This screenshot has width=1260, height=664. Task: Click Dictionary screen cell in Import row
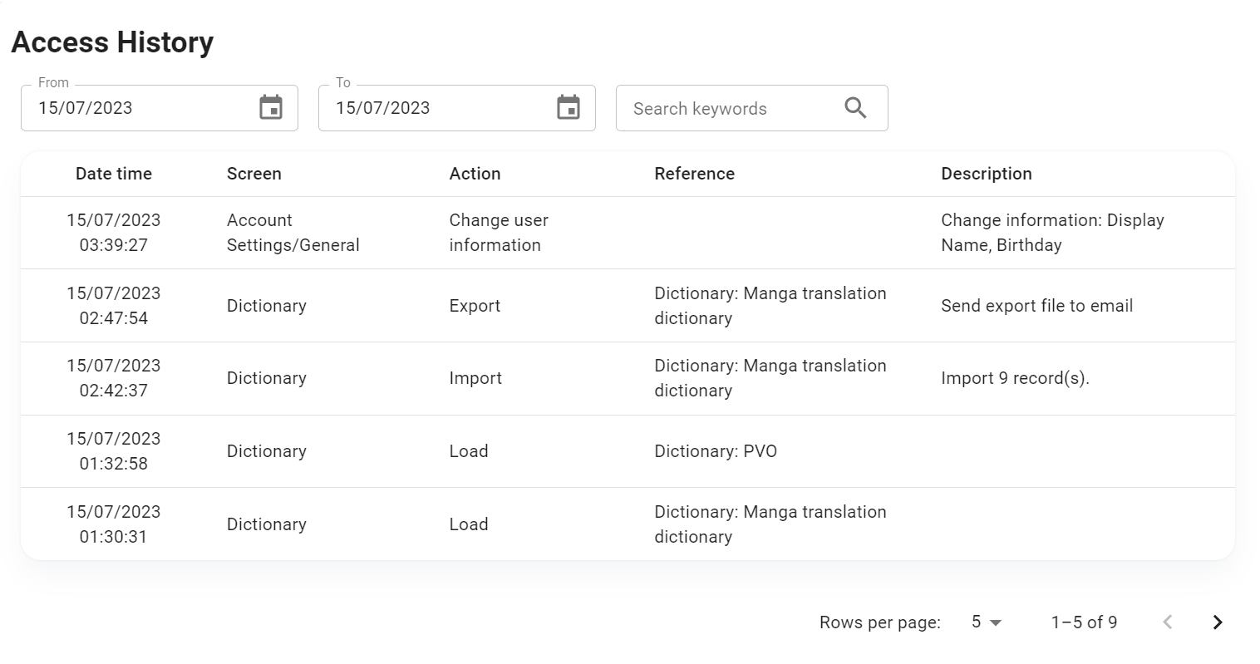(267, 378)
